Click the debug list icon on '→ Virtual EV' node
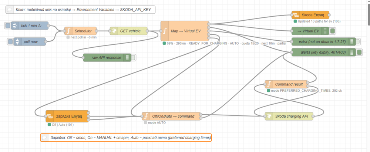370x152 pixels. tap(325, 31)
